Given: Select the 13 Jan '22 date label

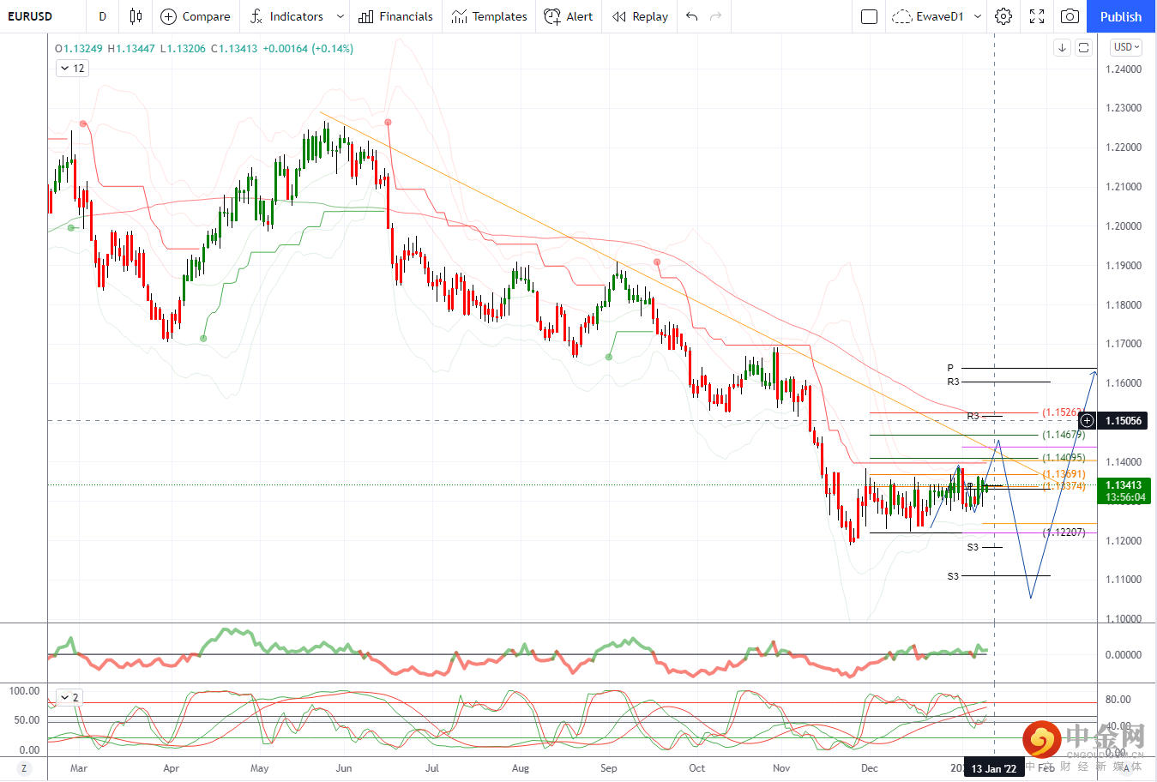Looking at the screenshot, I should tap(994, 768).
